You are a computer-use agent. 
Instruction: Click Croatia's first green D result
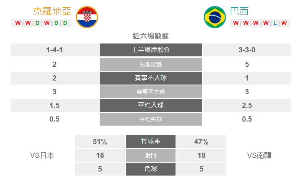coord(38,23)
